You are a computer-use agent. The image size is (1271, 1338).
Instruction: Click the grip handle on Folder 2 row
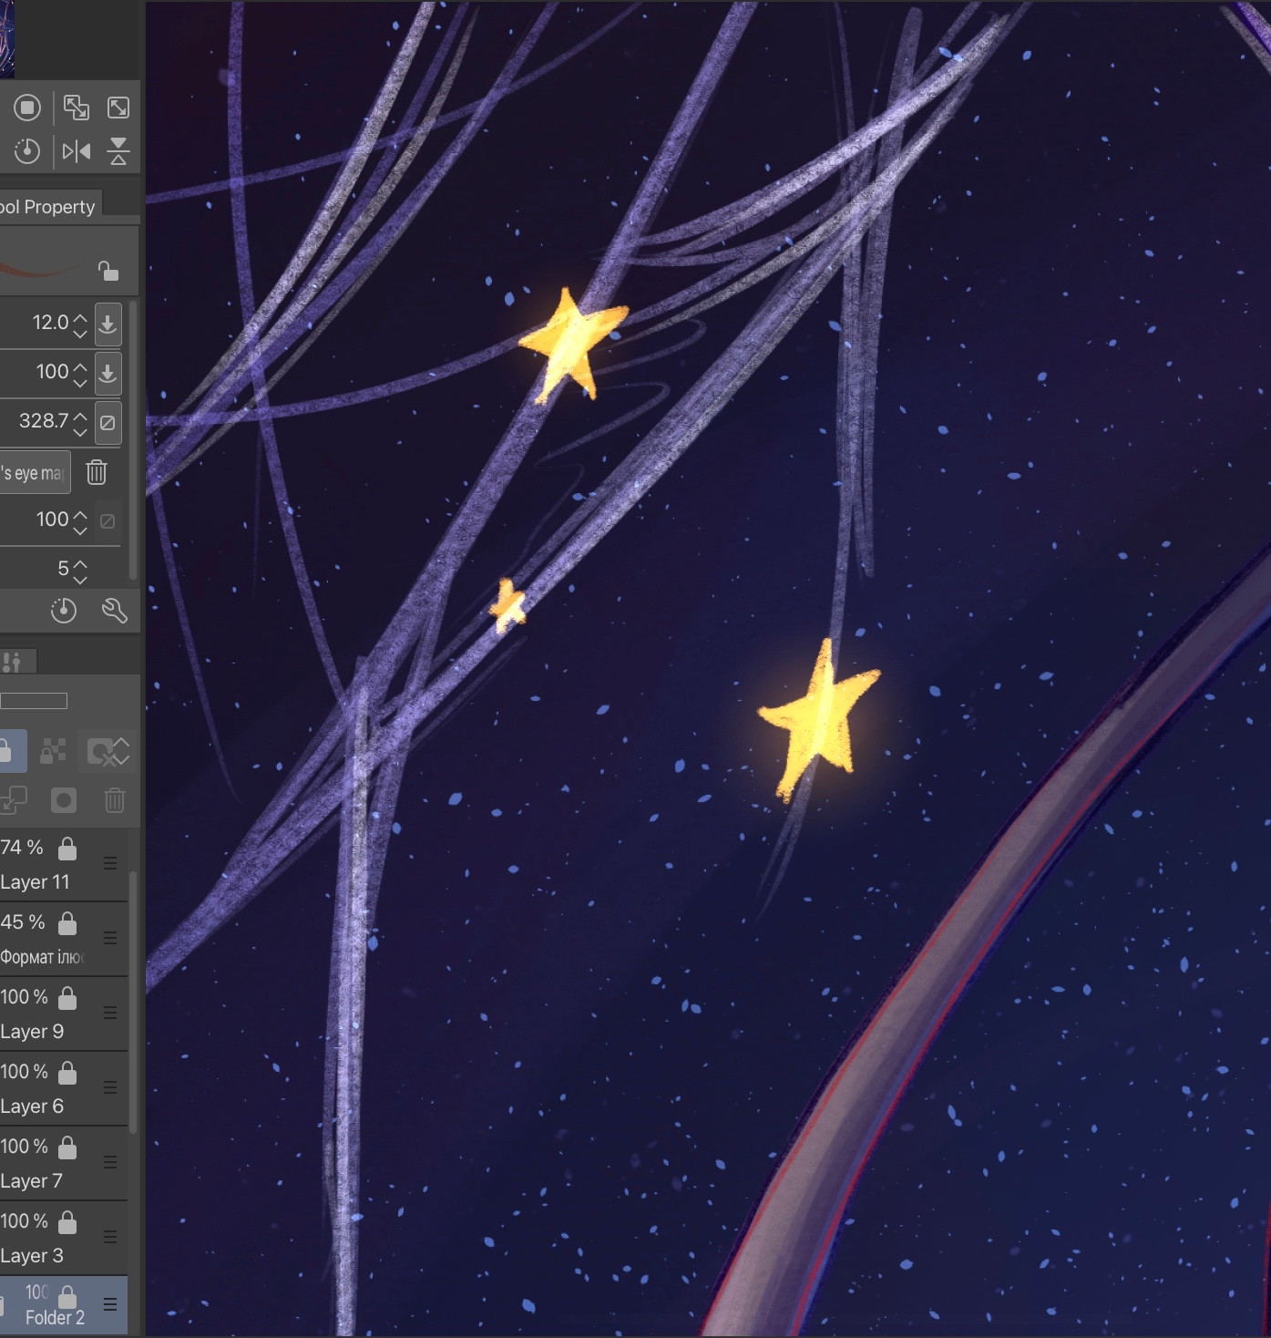tap(110, 1304)
